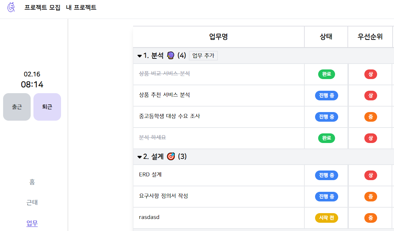Select 근태 in the sidebar
Viewport: 394px width, 231px height.
pyautogui.click(x=32, y=202)
